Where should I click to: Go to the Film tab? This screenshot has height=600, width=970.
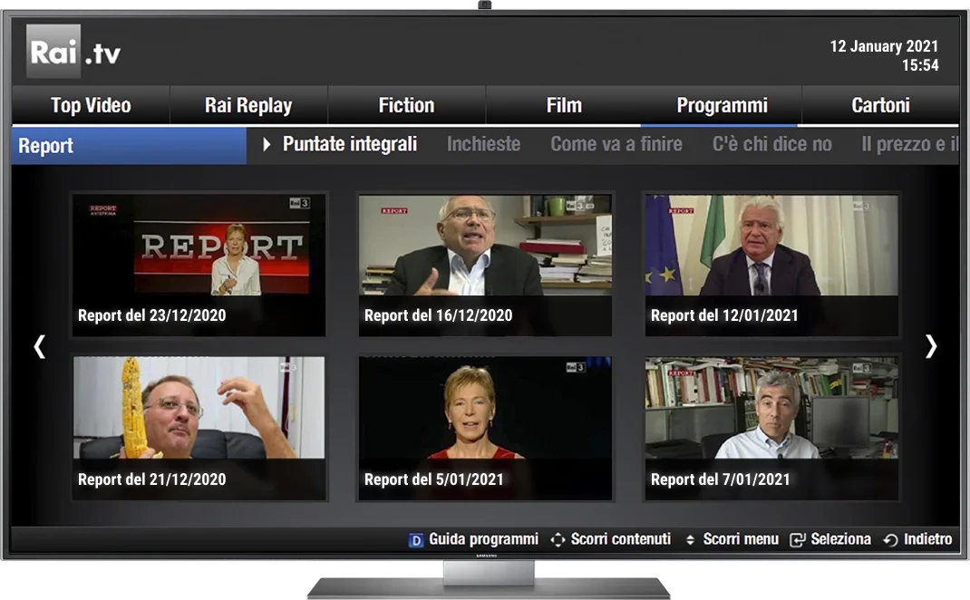pyautogui.click(x=564, y=106)
